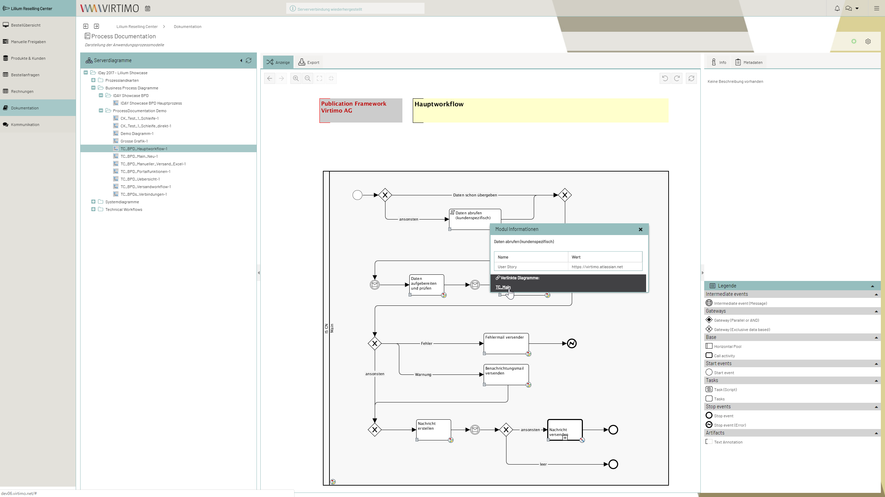Expand the Prozesslandkarten folder
The image size is (885, 497).
93,80
